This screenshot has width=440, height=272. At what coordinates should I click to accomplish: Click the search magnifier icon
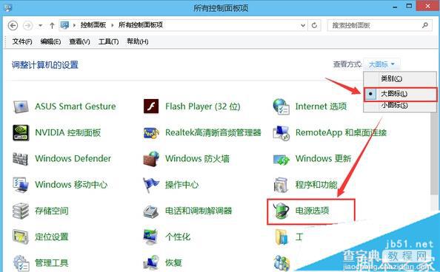(x=425, y=25)
